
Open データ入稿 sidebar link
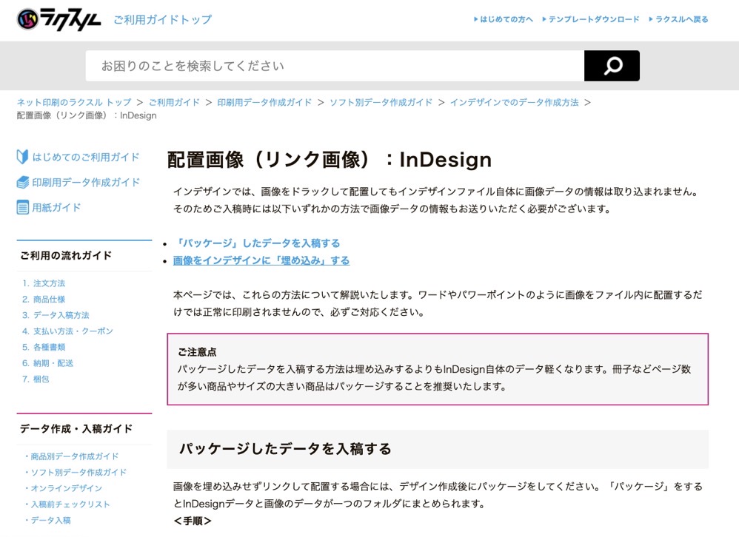point(51,521)
